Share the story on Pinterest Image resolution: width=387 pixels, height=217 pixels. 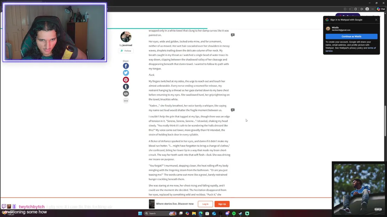pyautogui.click(x=126, y=80)
